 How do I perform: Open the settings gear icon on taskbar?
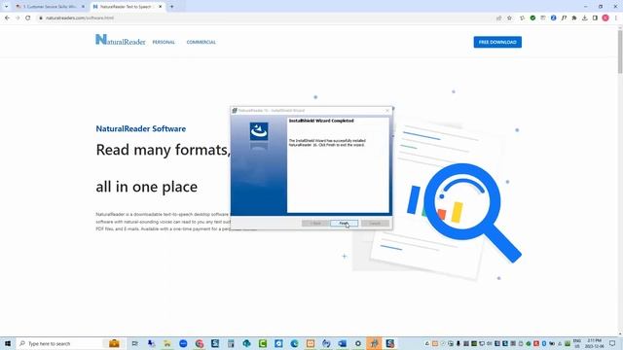click(x=358, y=343)
